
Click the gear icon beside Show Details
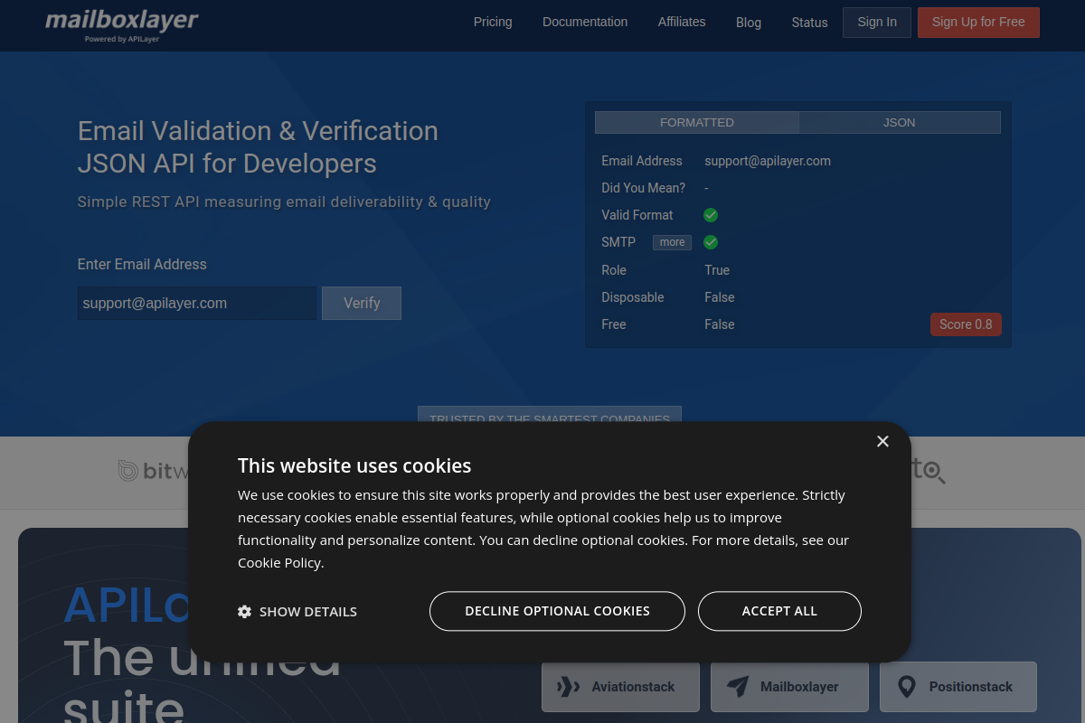244,612
